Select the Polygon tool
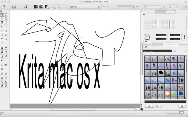188x117 pixels. pyautogui.click(x=2, y=35)
